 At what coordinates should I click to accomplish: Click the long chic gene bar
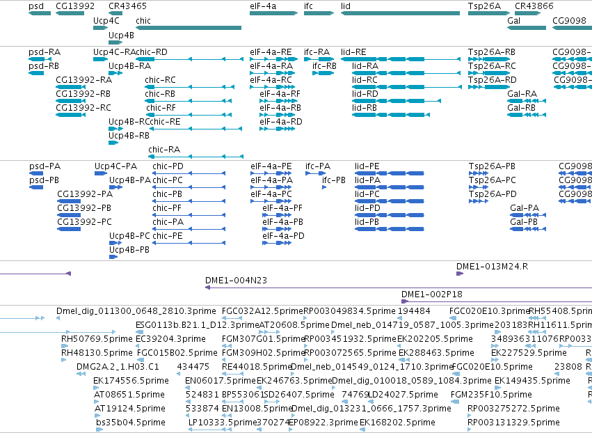coord(189,28)
